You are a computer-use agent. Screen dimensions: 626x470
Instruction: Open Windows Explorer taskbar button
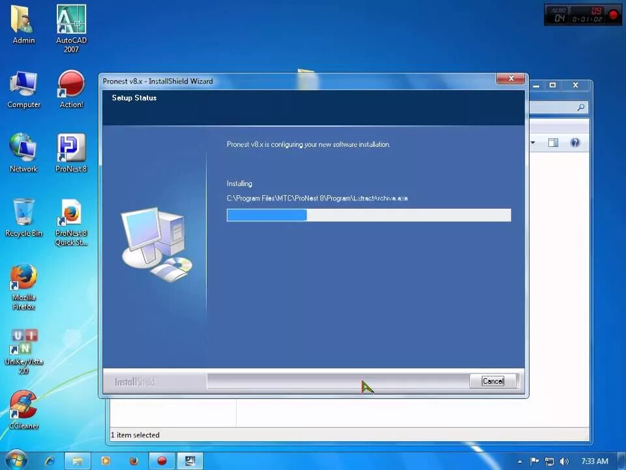click(x=78, y=461)
